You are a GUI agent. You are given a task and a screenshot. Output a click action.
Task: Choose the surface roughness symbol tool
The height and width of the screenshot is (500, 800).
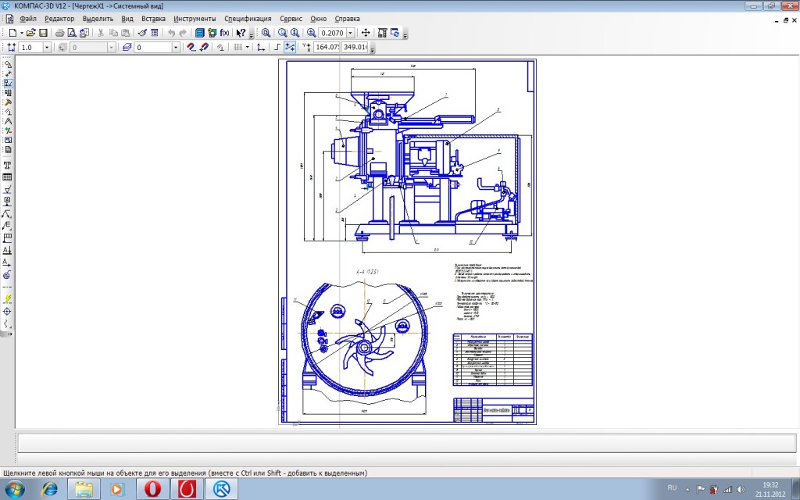tap(8, 190)
